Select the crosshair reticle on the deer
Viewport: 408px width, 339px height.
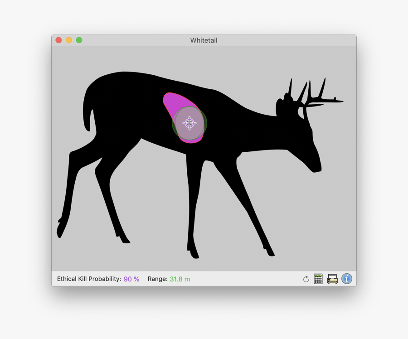pos(189,123)
